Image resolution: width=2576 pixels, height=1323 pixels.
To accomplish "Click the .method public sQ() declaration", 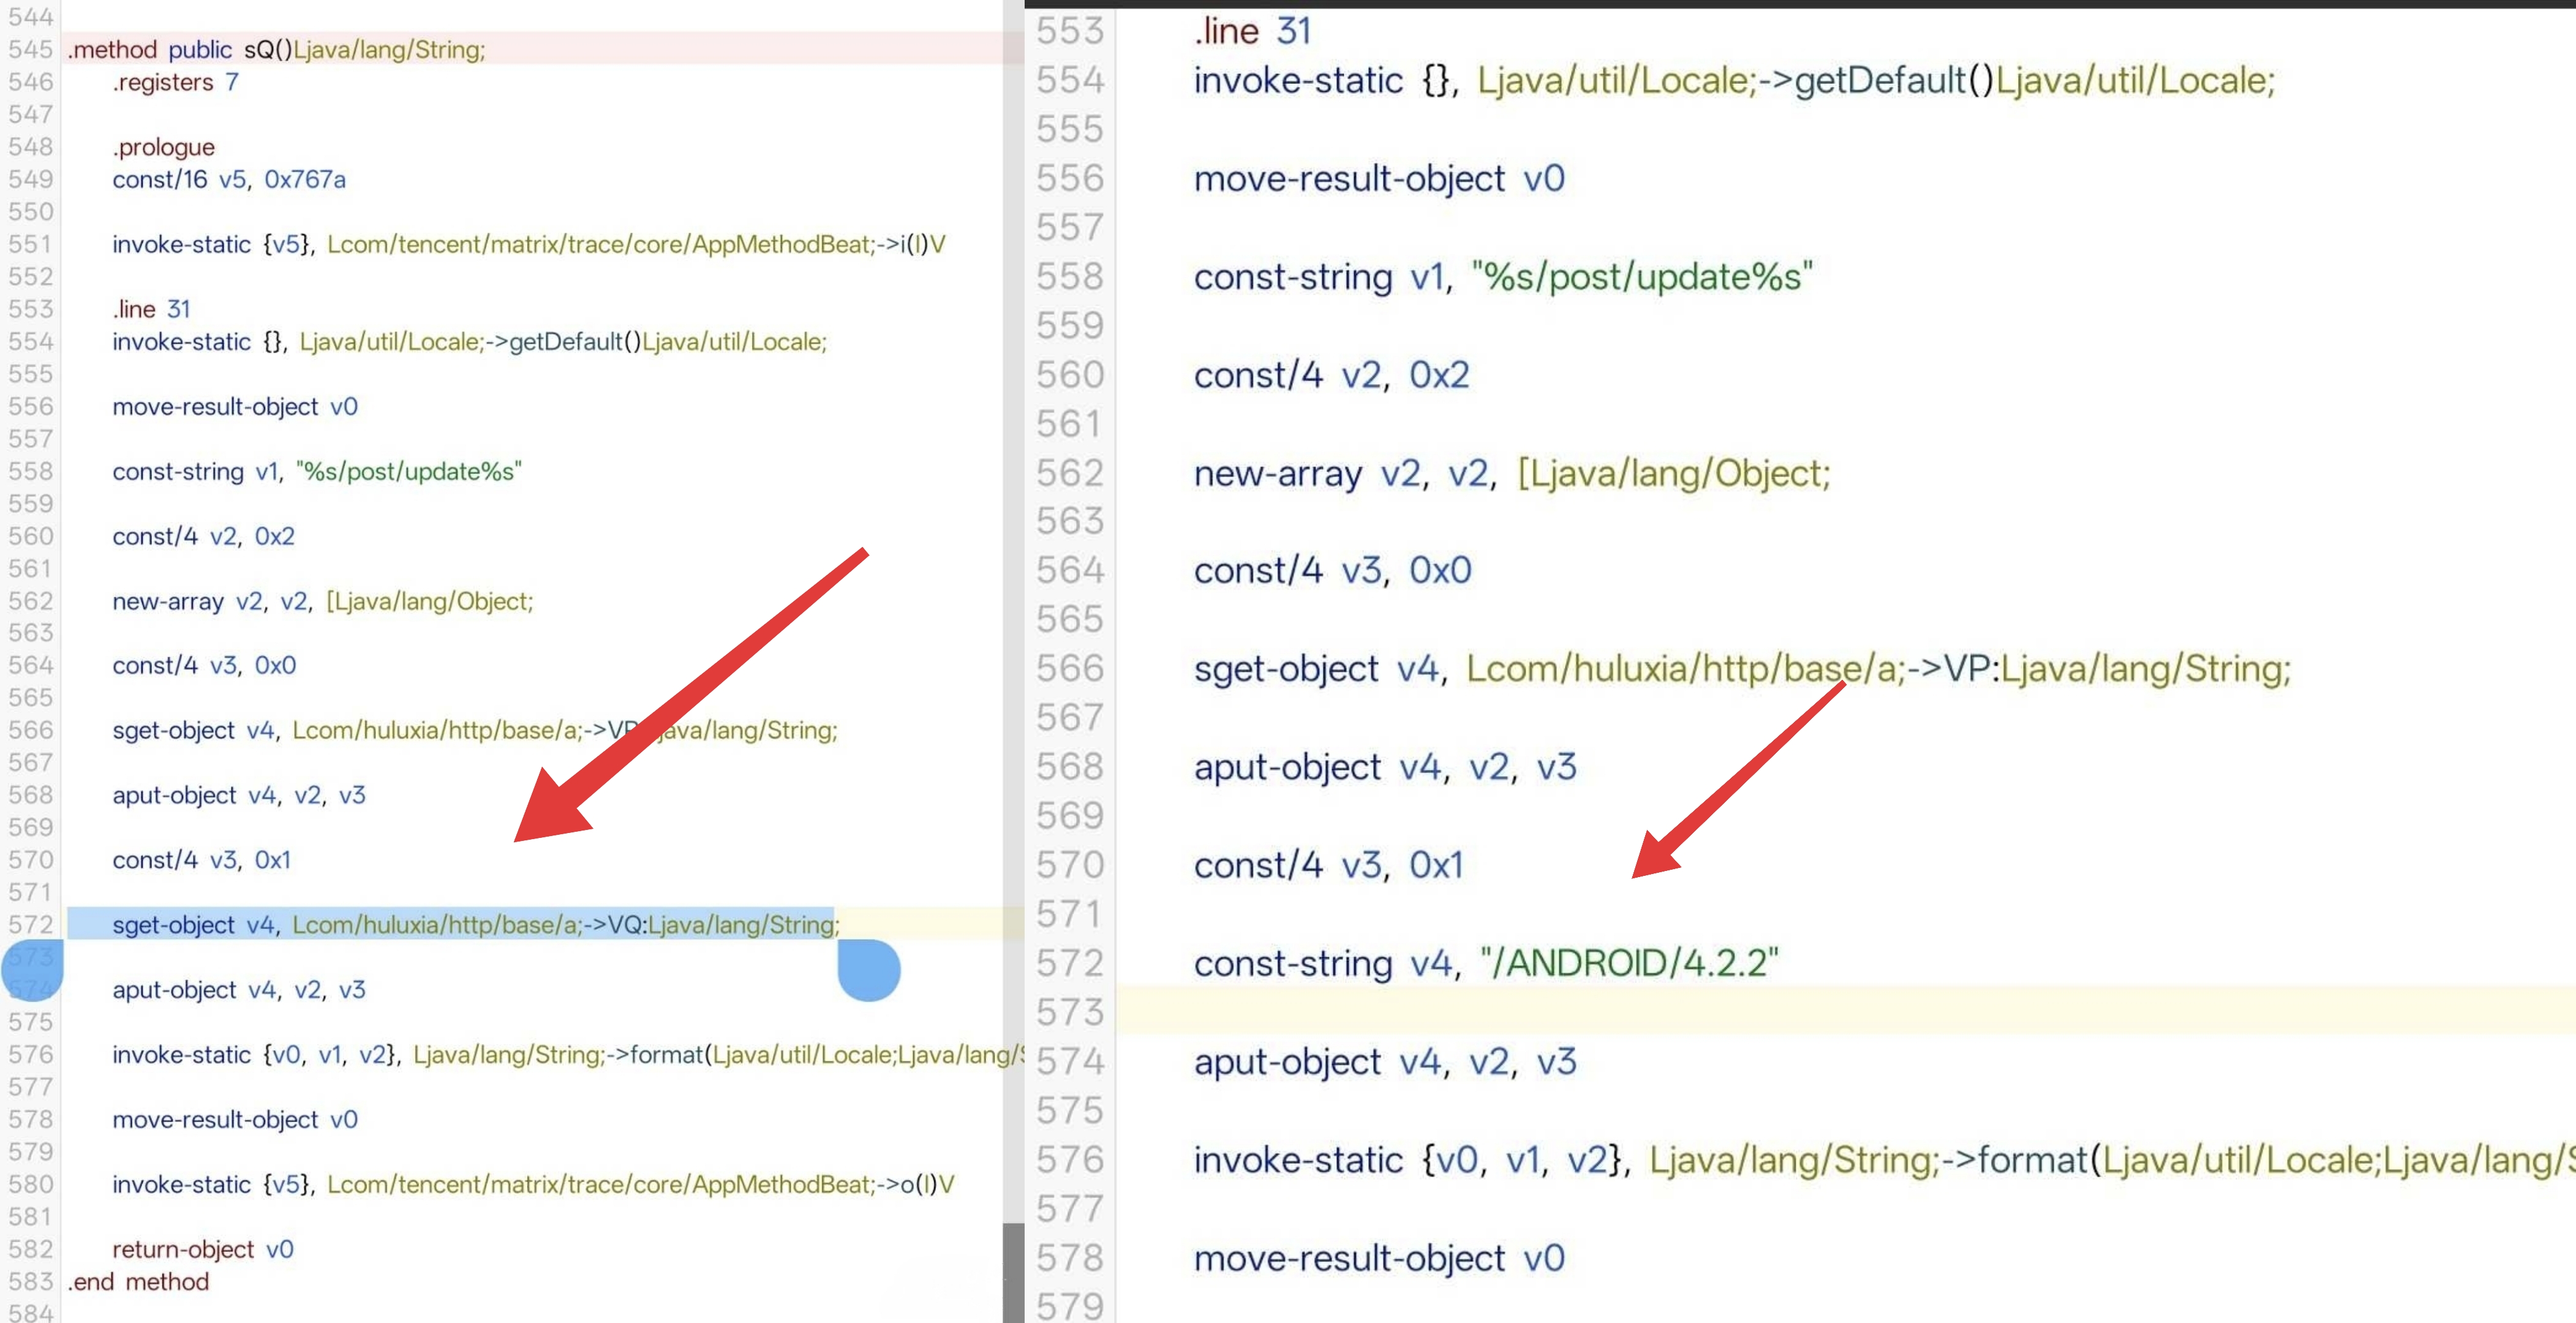I will tap(276, 49).
